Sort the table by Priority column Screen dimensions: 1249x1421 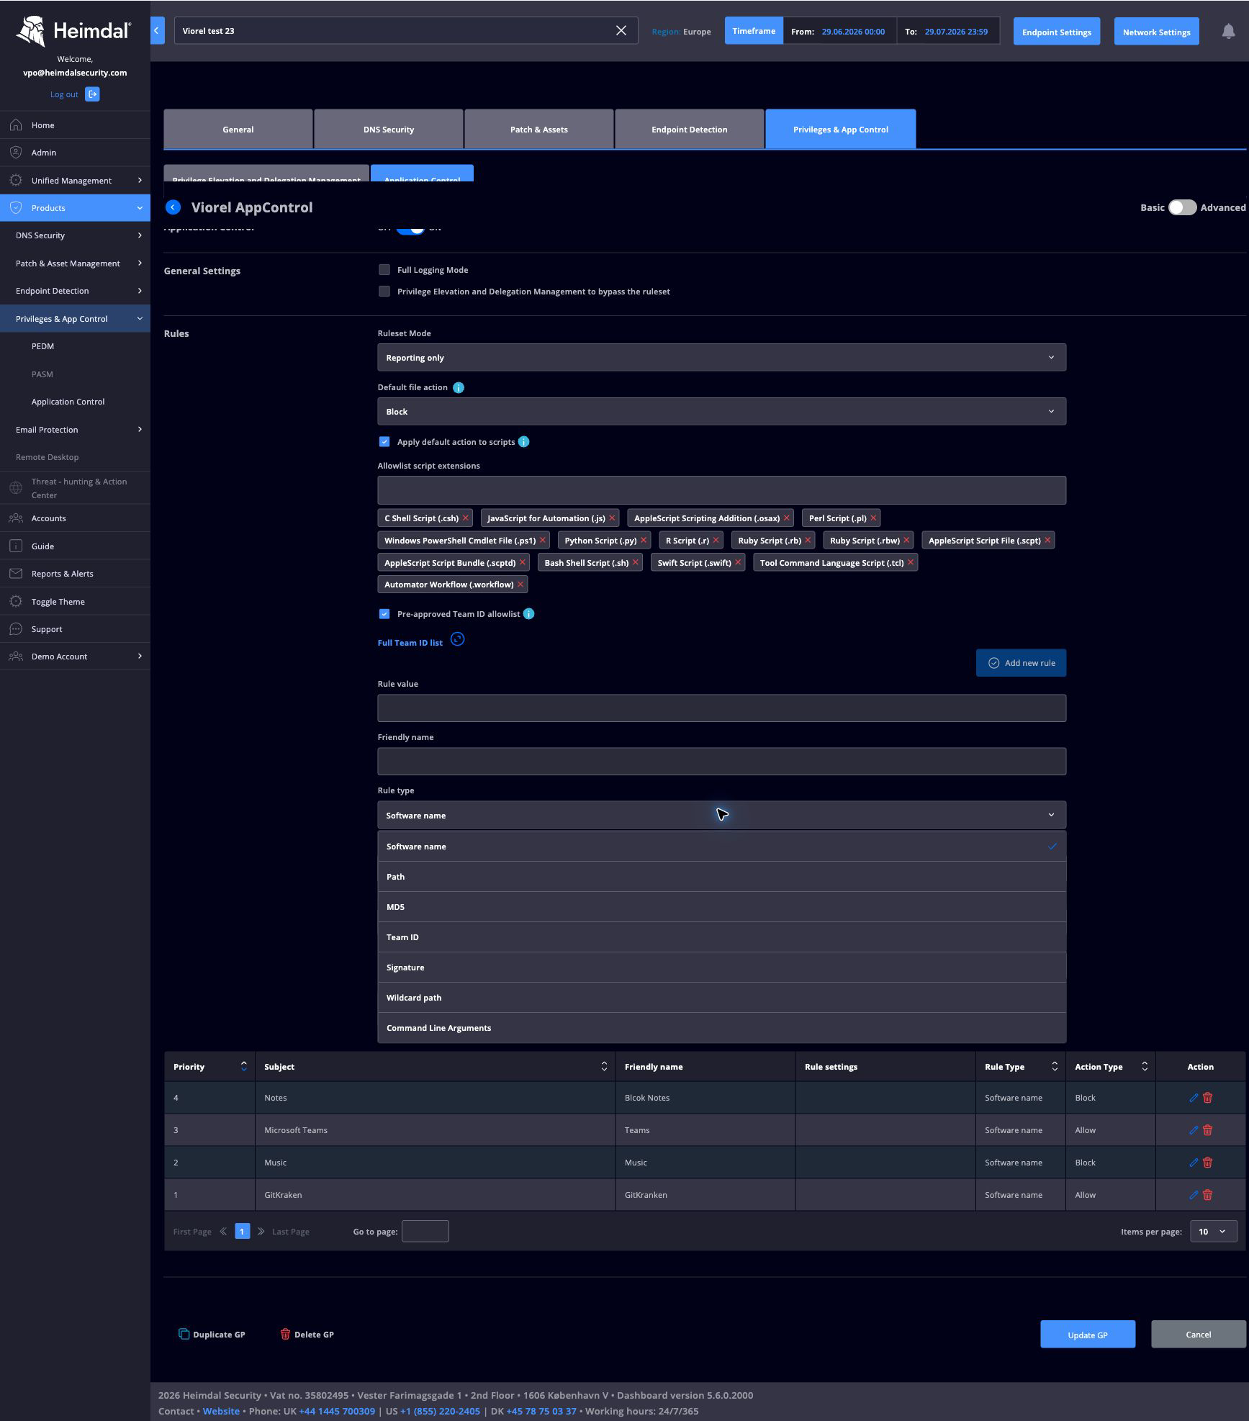244,1067
